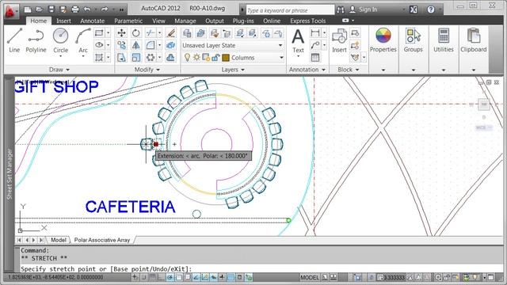
Task: Expand the Block panel
Action: pos(349,70)
